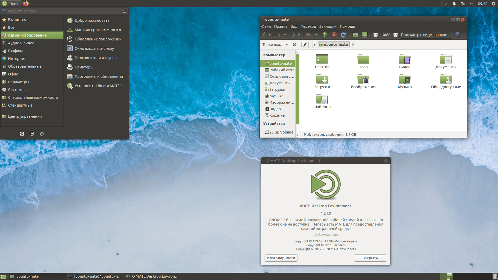Click the log out icon in menu
The width and height of the screenshot is (498, 280).
click(x=22, y=134)
